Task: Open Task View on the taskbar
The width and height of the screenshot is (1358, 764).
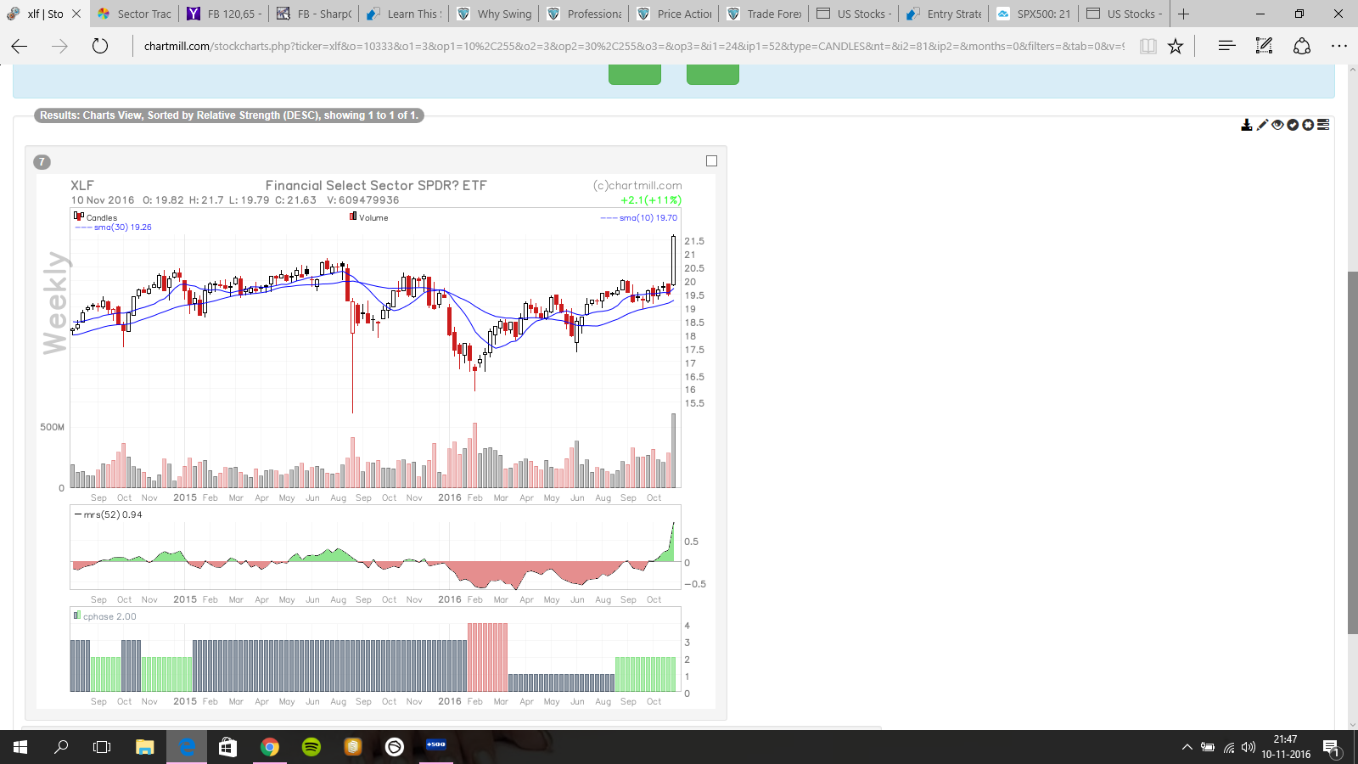Action: pos(102,747)
